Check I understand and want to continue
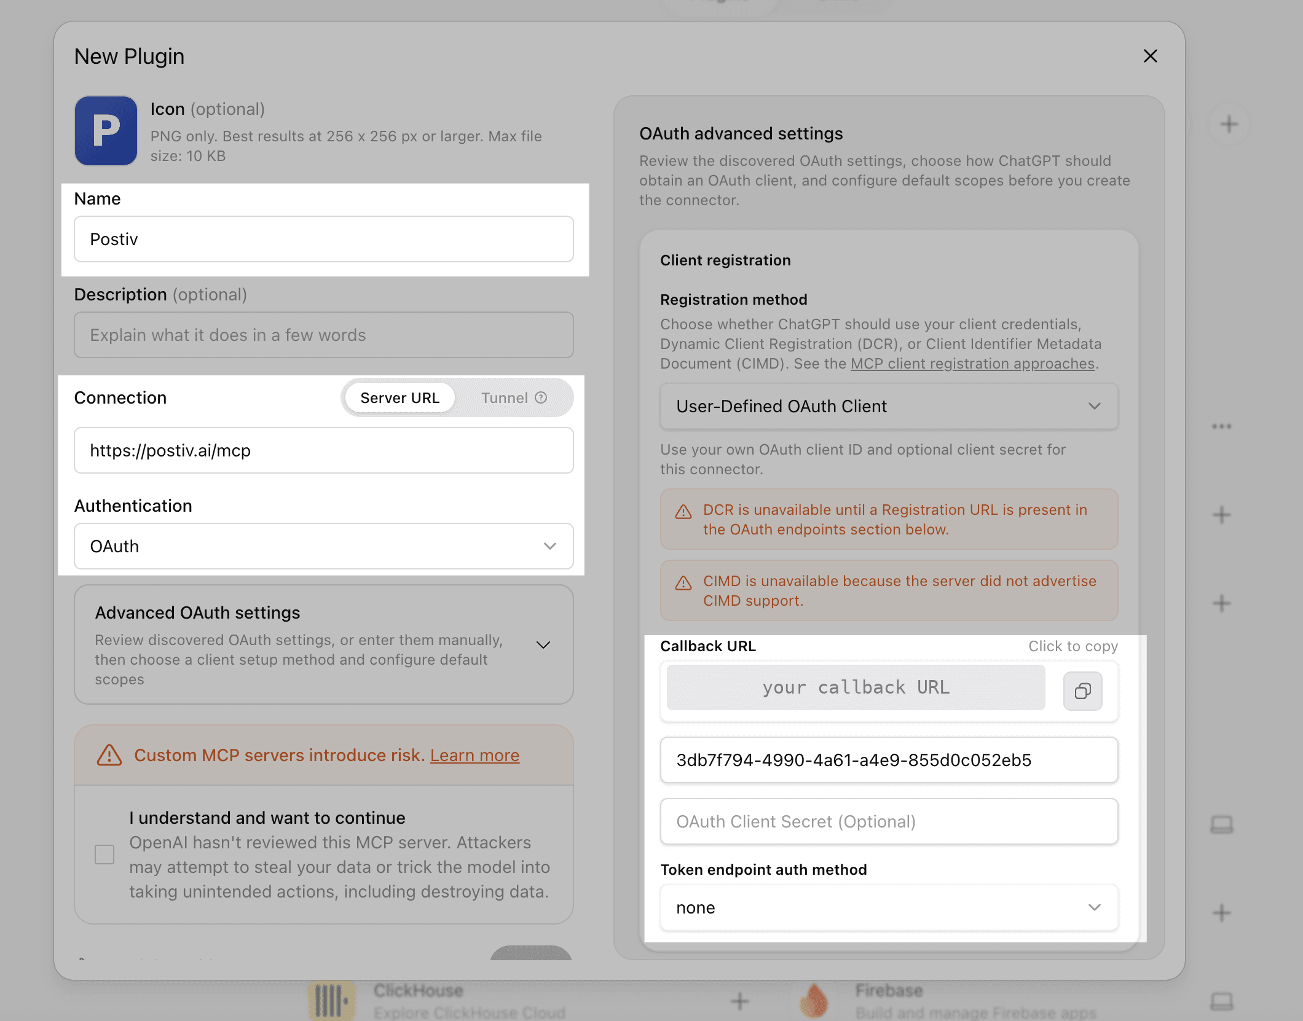Viewport: 1303px width, 1021px height. tap(104, 855)
